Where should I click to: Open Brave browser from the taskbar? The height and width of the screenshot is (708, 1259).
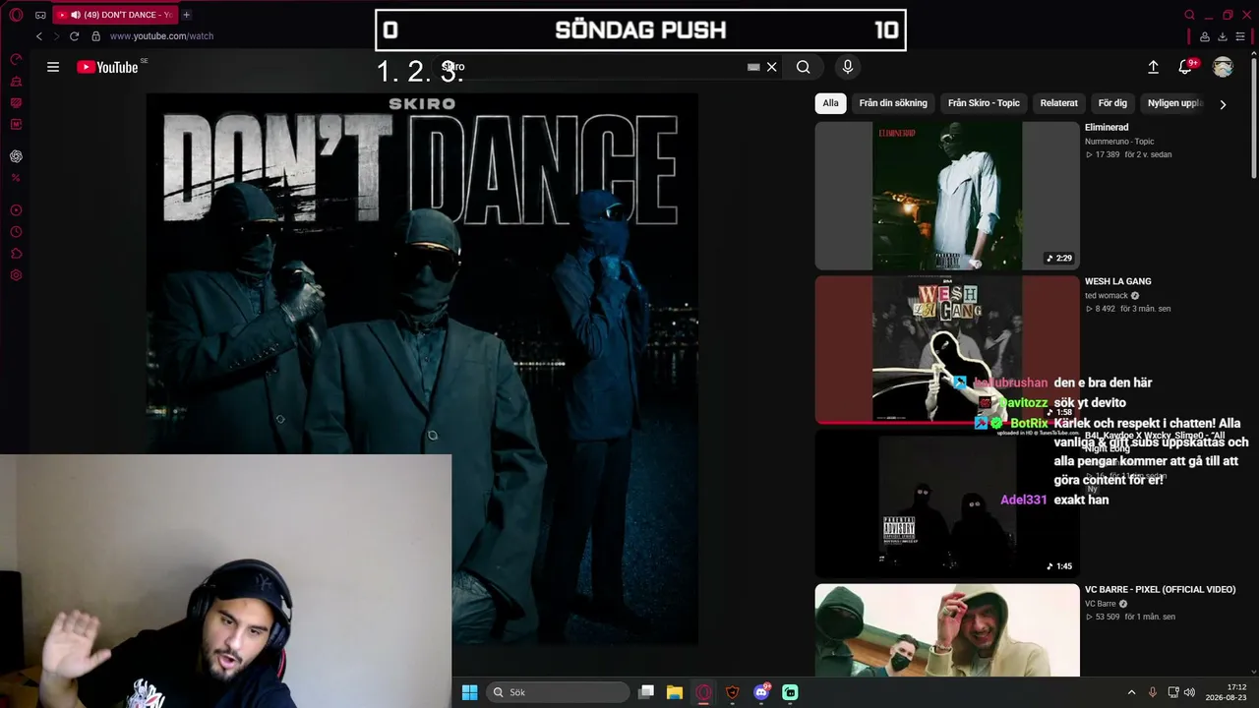[732, 692]
